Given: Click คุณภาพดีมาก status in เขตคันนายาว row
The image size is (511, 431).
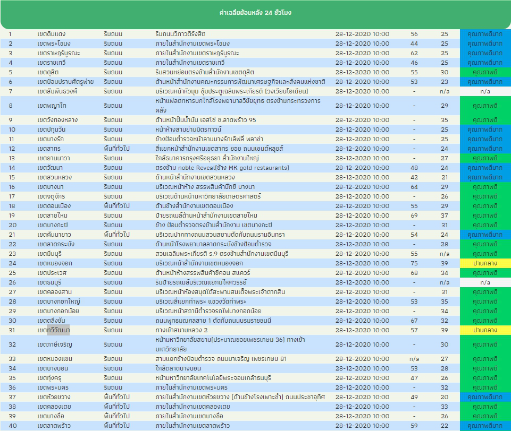Looking at the screenshot, I should pos(485,235).
